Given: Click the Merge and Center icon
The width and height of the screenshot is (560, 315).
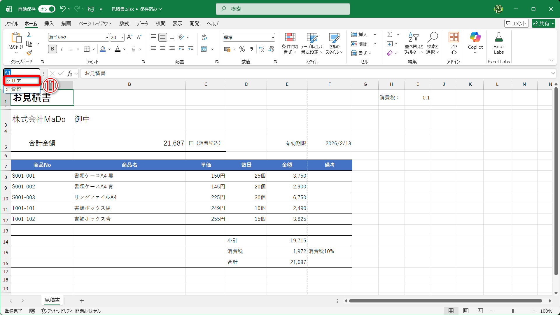Looking at the screenshot, I should tap(204, 49).
